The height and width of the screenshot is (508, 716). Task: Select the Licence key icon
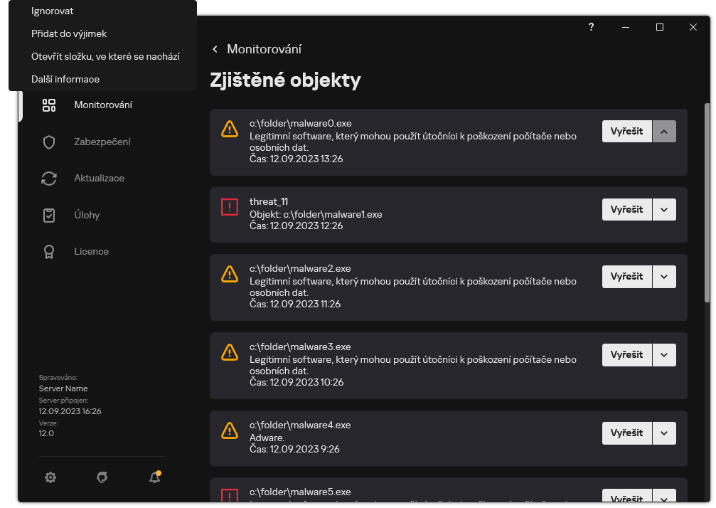(48, 251)
